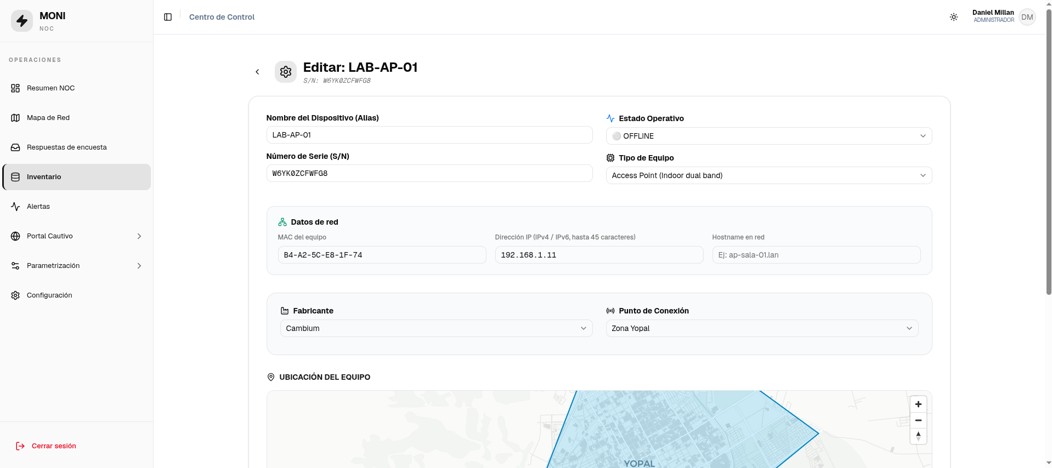Click the Mapa de Red map icon
The height and width of the screenshot is (468, 1052).
pyautogui.click(x=15, y=118)
